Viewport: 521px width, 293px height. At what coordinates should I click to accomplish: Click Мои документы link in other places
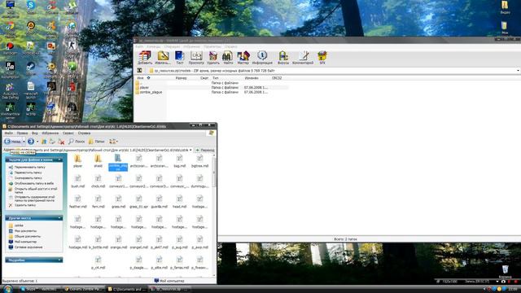pos(25,231)
